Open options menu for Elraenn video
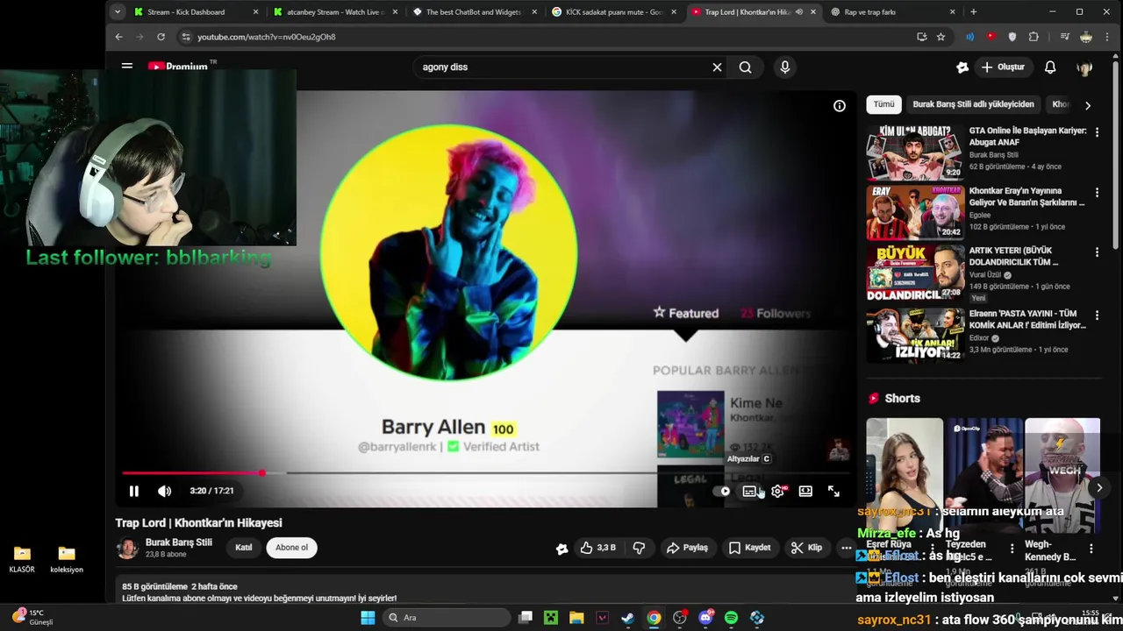This screenshot has width=1123, height=631. [x=1097, y=315]
